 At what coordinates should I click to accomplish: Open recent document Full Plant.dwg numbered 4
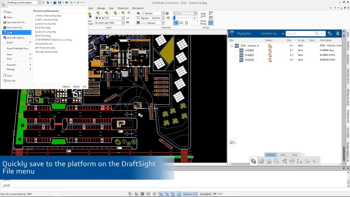(43, 28)
